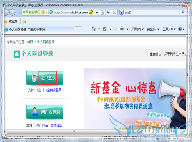Click the RSS feeds icon
The height and width of the screenshot is (142, 192).
[105, 29]
